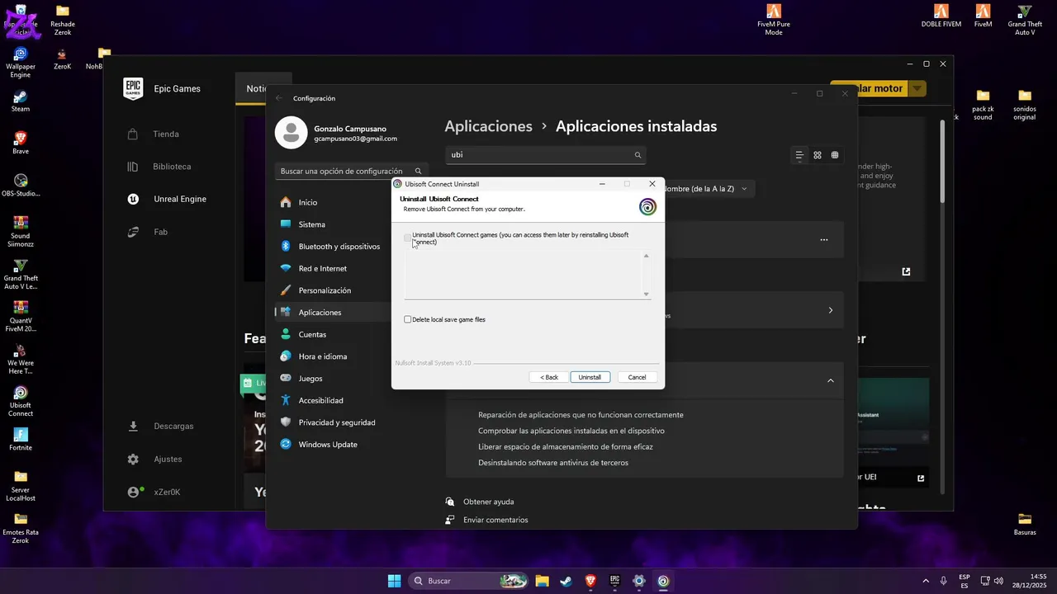Click the uninstaller list scrollbar down arrow
Screen dimensions: 1057x594
pos(646,294)
